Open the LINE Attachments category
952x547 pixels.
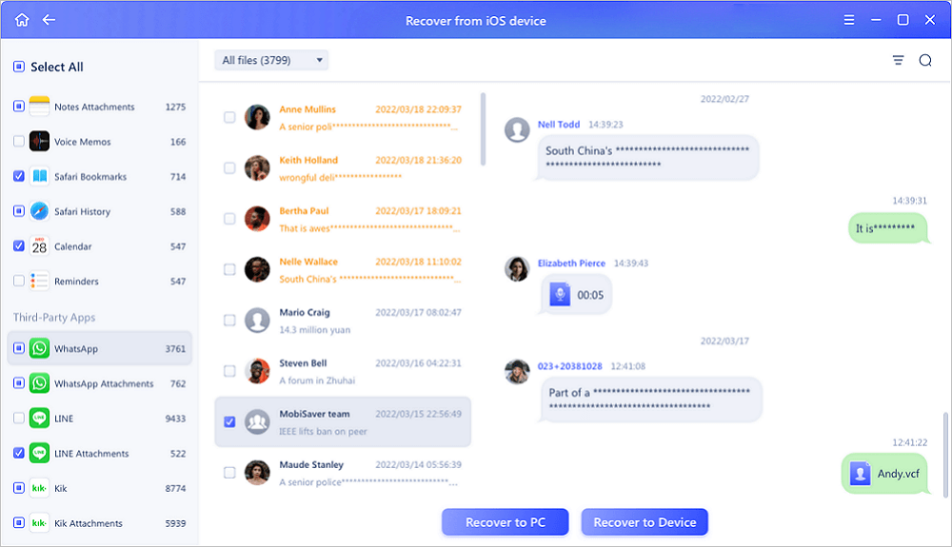tap(90, 454)
